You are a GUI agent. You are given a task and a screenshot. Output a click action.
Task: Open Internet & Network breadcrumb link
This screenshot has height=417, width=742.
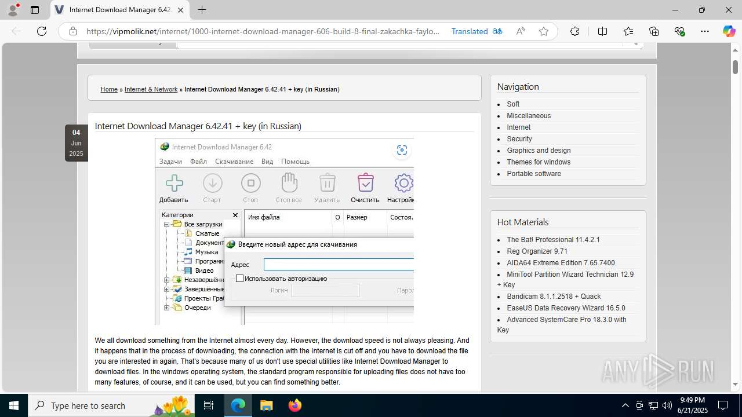point(151,89)
